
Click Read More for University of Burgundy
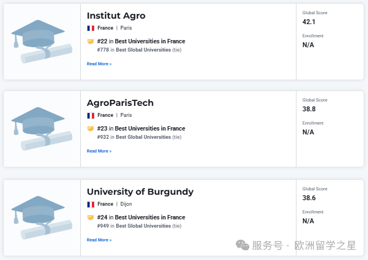coord(99,240)
